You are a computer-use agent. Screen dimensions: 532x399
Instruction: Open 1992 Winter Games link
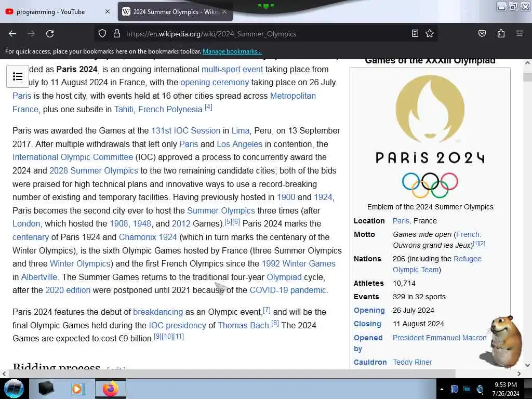[298, 263]
